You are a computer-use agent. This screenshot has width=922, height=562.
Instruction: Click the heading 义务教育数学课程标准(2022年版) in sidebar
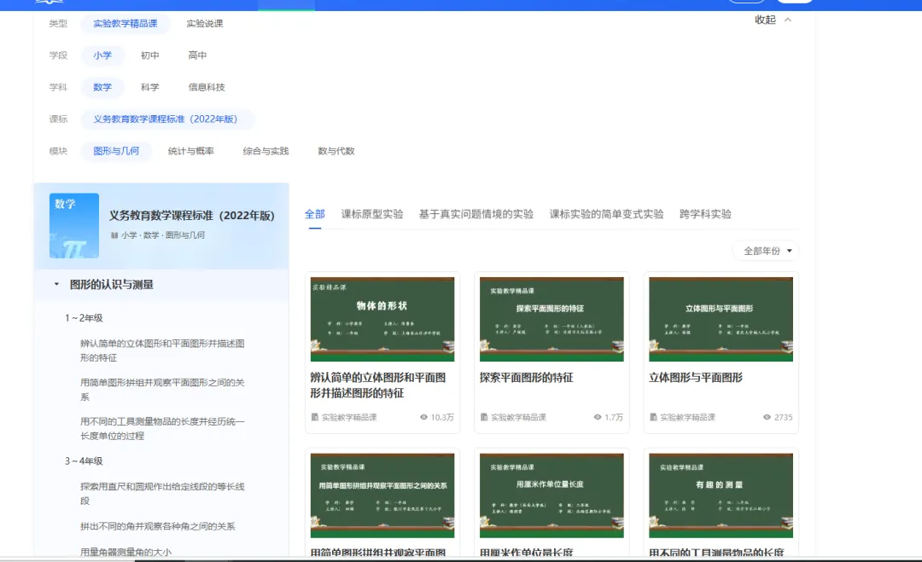click(192, 216)
